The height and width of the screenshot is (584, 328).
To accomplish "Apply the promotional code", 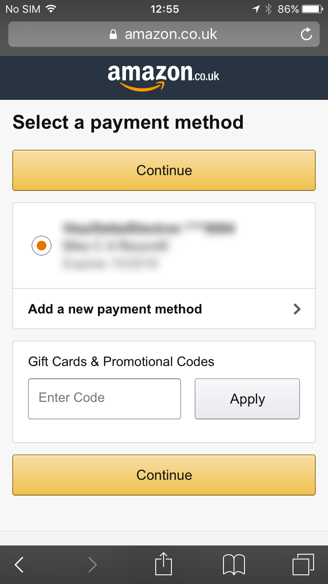I will pyautogui.click(x=247, y=399).
